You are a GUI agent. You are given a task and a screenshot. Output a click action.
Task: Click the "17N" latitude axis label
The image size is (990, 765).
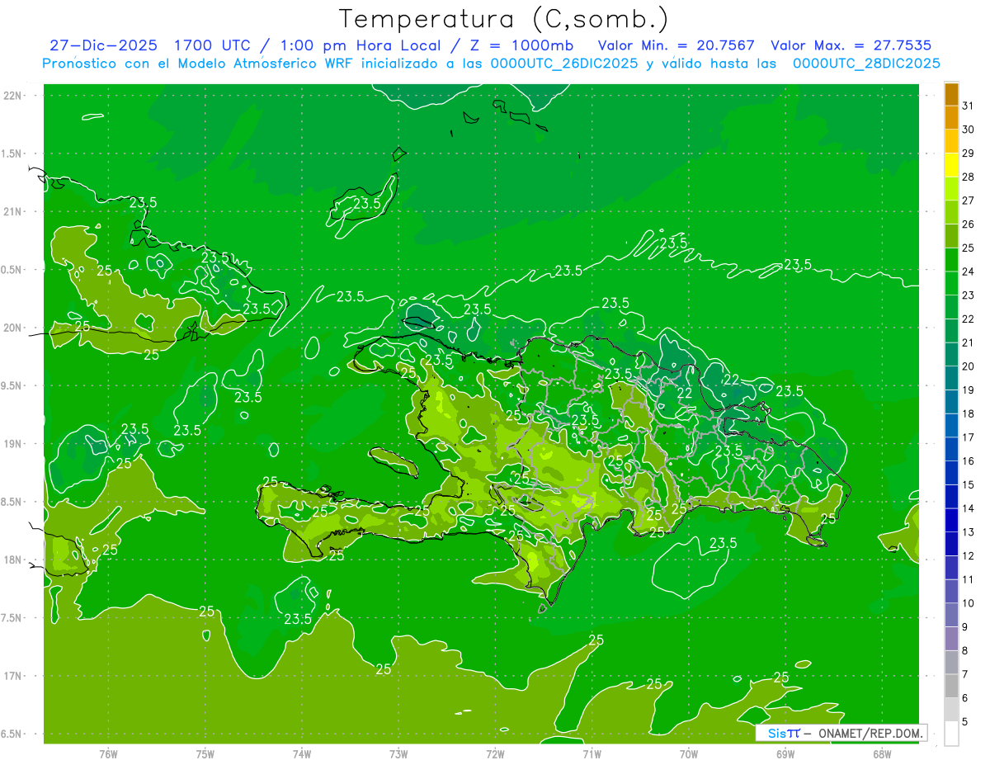tap(12, 676)
